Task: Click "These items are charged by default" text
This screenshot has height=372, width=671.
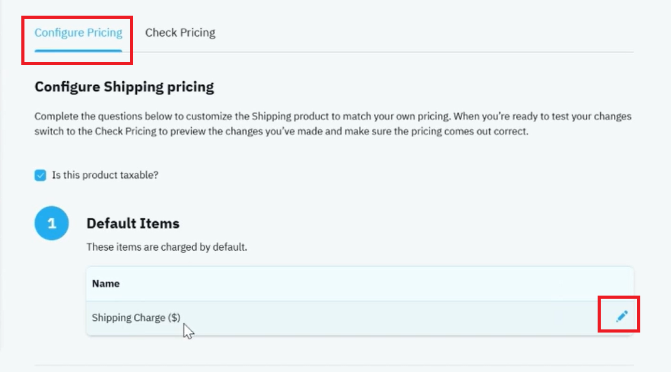Action: pos(167,247)
